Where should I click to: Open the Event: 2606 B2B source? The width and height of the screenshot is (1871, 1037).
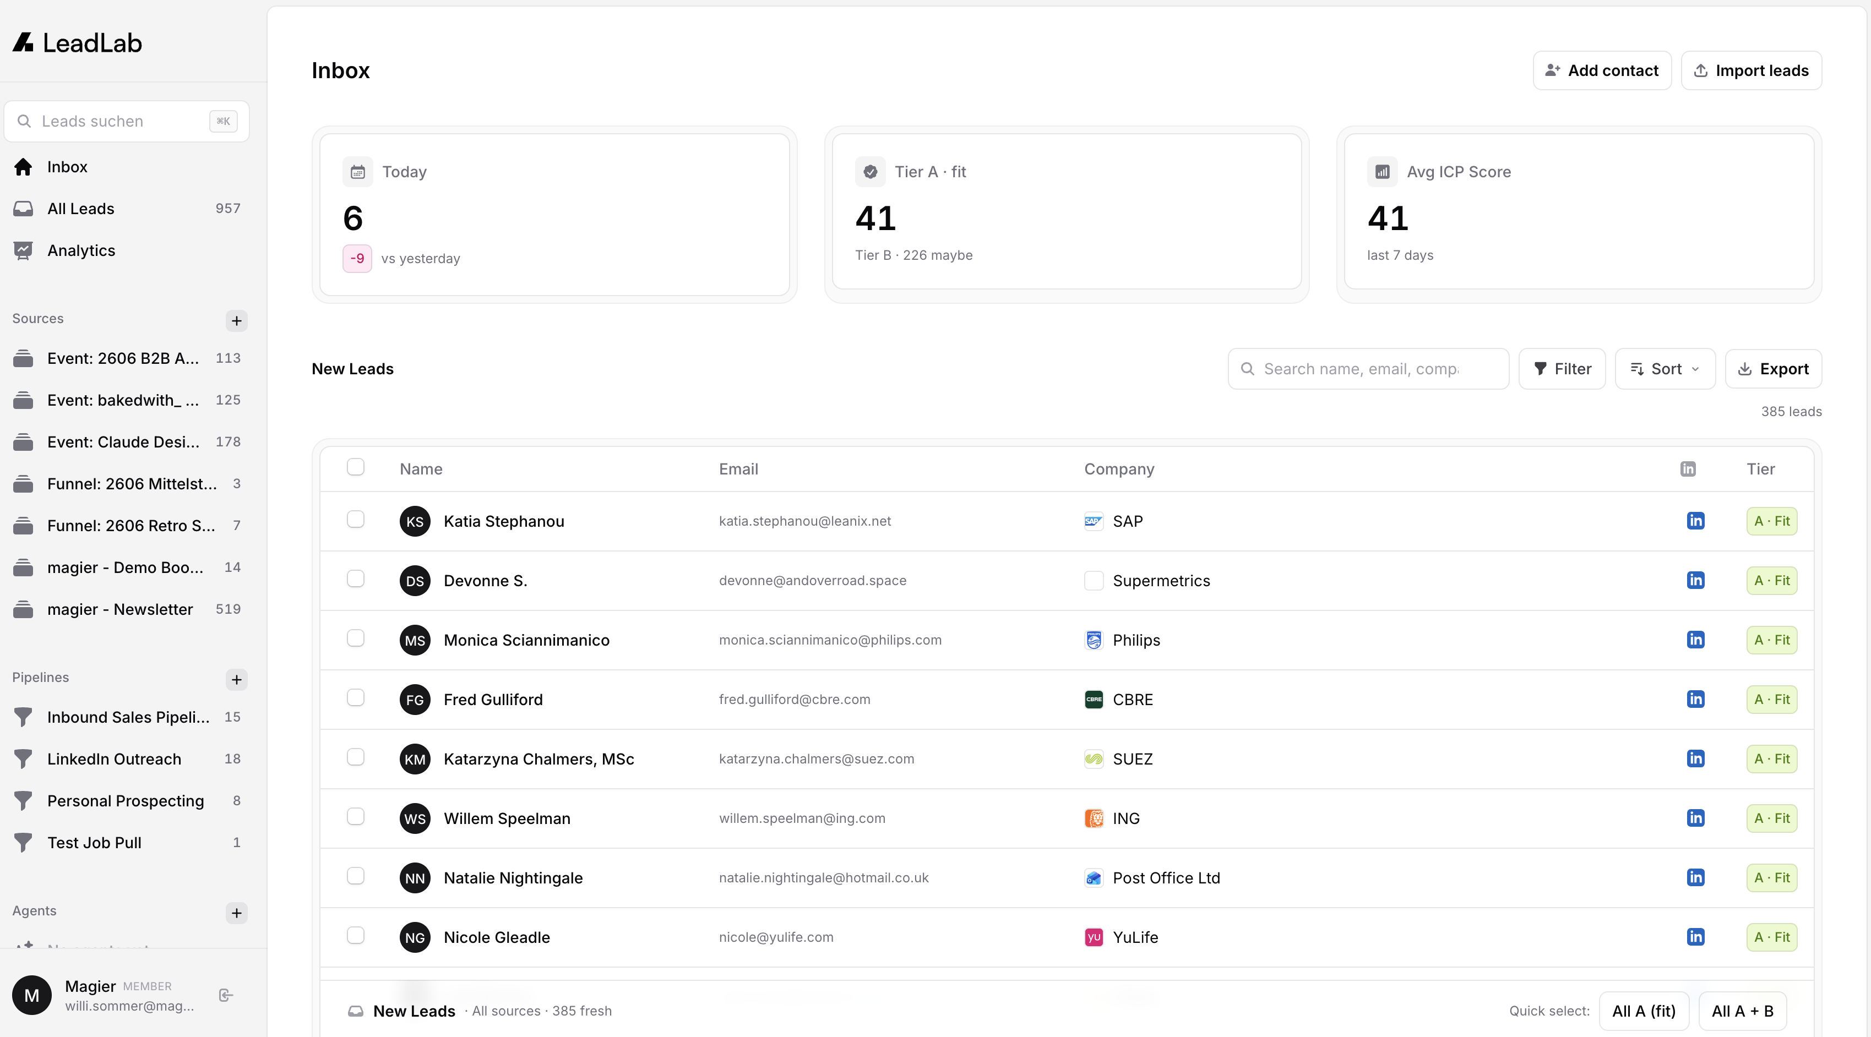127,359
